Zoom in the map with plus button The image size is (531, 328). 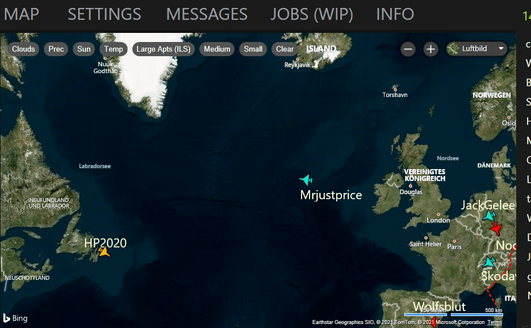[430, 49]
